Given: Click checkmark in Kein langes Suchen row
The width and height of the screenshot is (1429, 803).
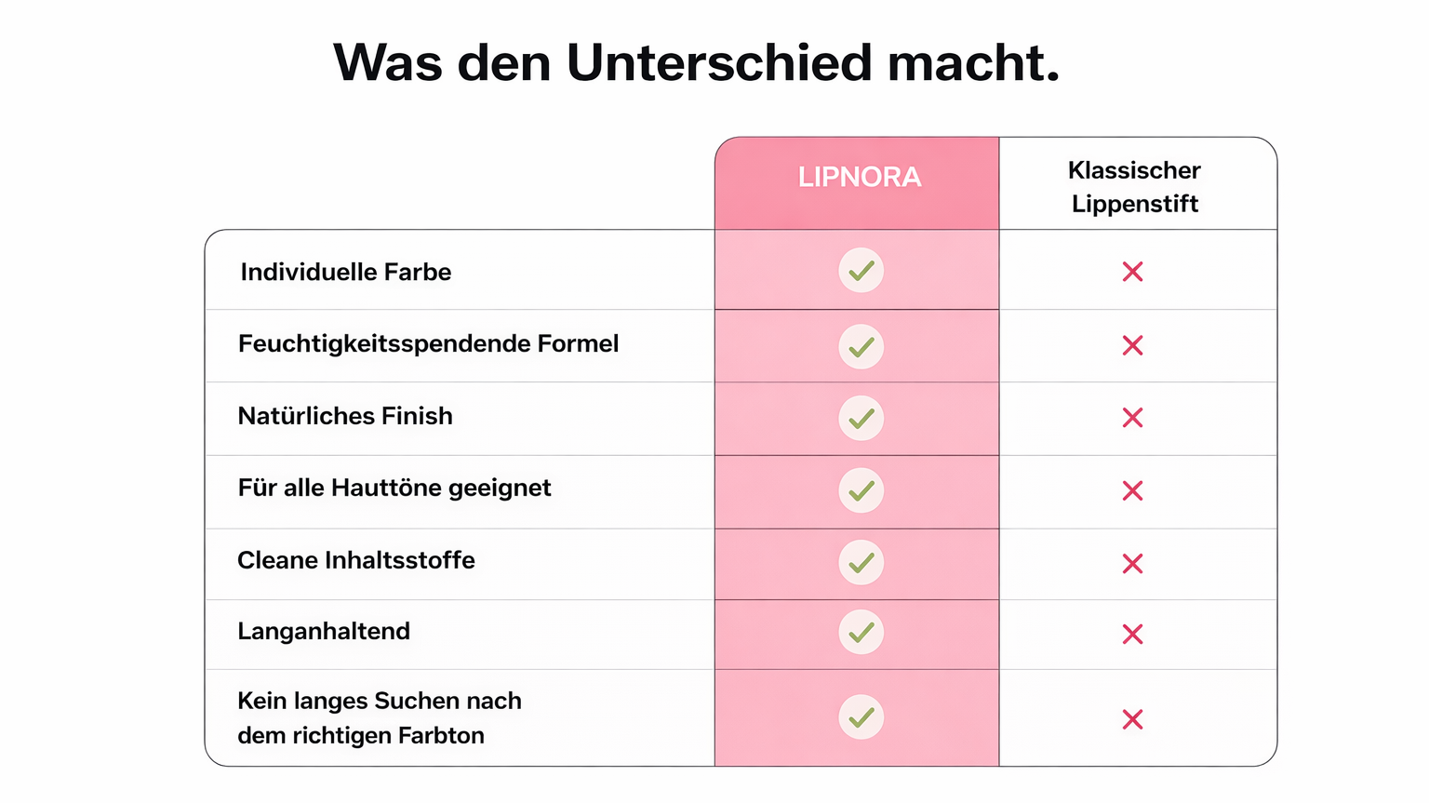Looking at the screenshot, I should (x=861, y=717).
